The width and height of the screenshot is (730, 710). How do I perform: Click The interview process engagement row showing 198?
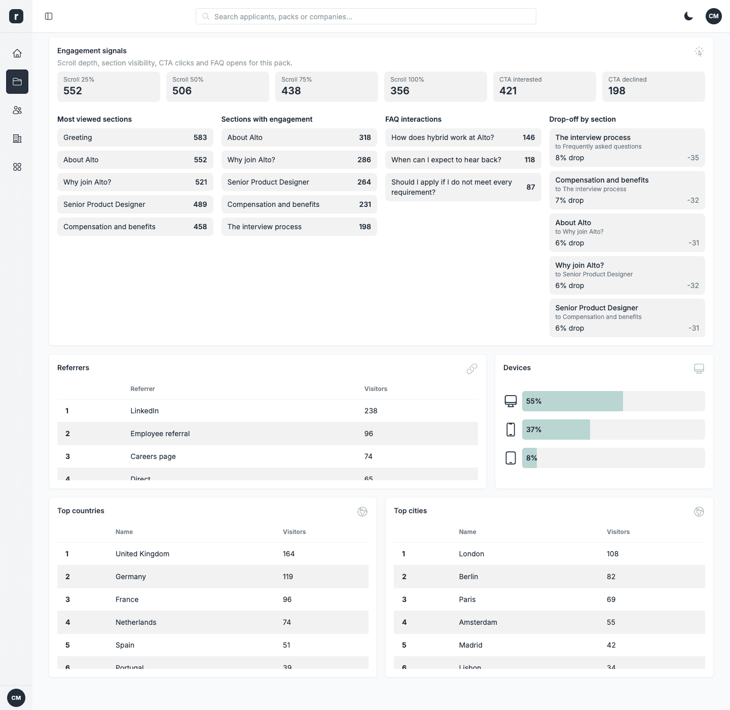(x=299, y=227)
